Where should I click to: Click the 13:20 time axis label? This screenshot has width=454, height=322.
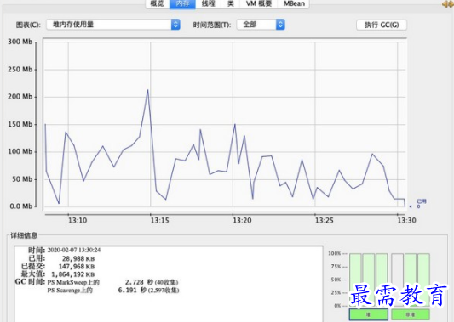[x=242, y=221]
